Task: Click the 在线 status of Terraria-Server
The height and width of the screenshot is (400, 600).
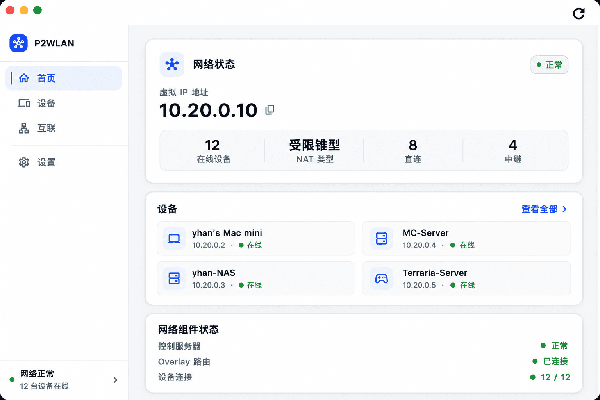Action: (463, 285)
